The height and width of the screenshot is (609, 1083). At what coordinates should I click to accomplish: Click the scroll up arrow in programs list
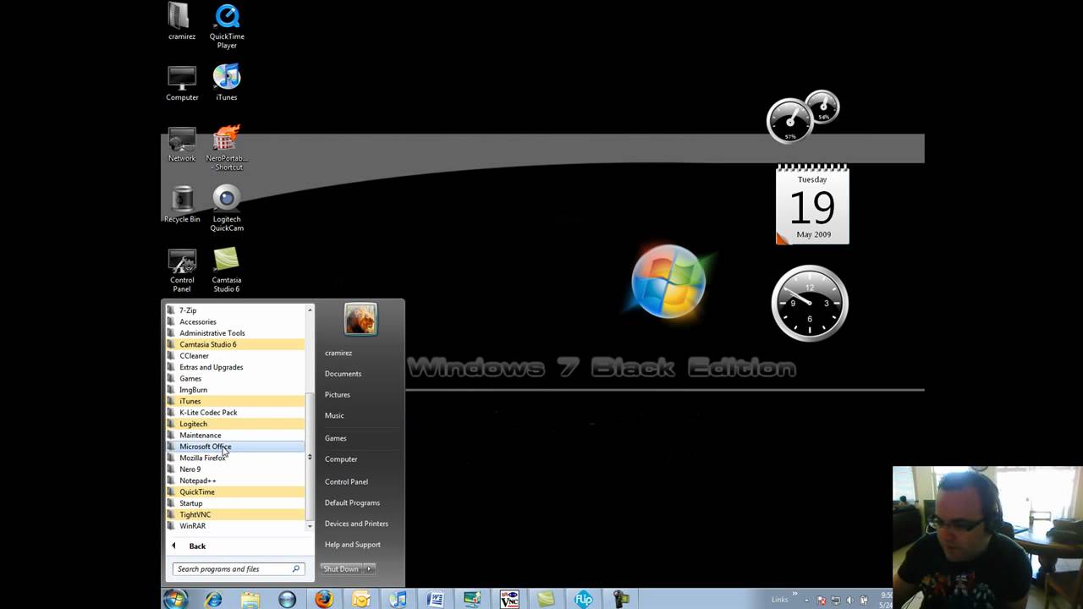point(310,310)
